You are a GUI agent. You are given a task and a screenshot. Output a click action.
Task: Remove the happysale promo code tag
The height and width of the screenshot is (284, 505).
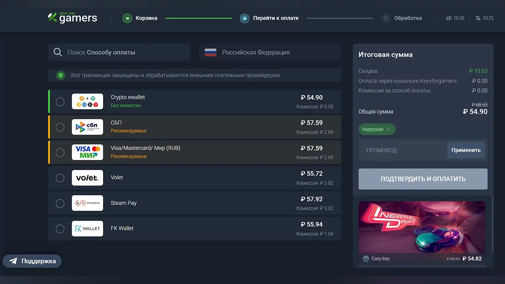(388, 129)
